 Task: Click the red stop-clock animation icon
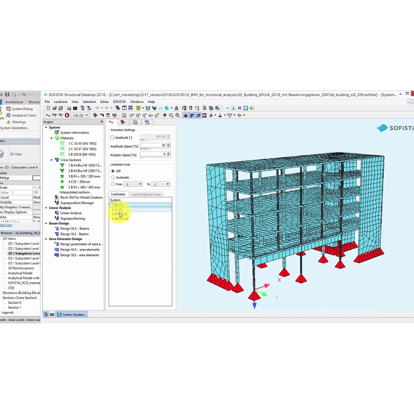[x=67, y=116]
